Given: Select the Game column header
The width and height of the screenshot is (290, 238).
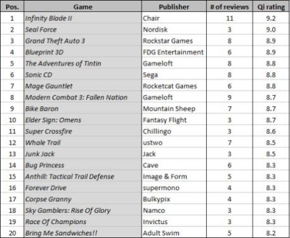Looking at the screenshot, I should pyautogui.click(x=82, y=6).
